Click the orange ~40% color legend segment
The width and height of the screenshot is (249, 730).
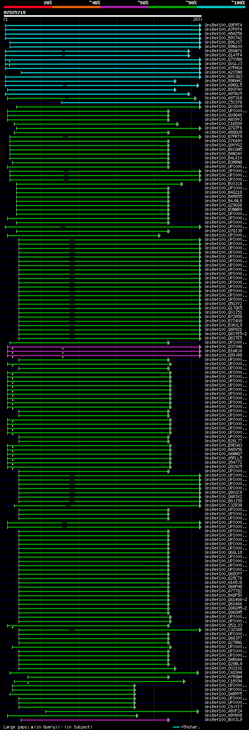pyautogui.click(x=76, y=7)
